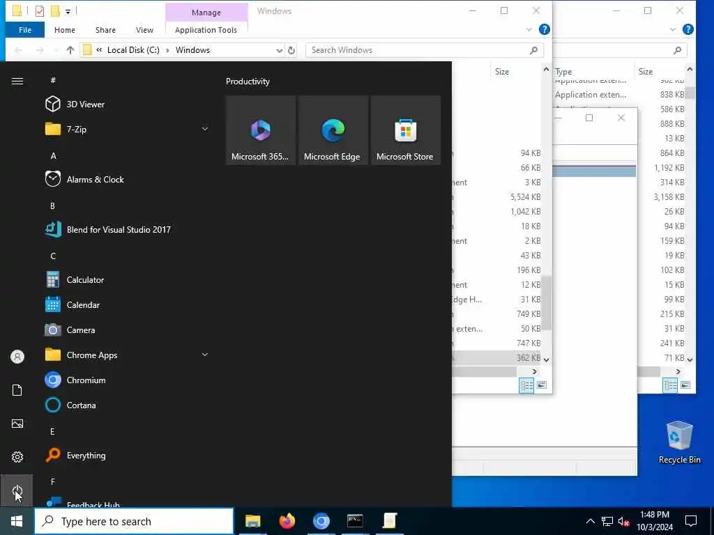Image resolution: width=714 pixels, height=535 pixels.
Task: Click the Up arrow navigation button
Action: (x=70, y=50)
